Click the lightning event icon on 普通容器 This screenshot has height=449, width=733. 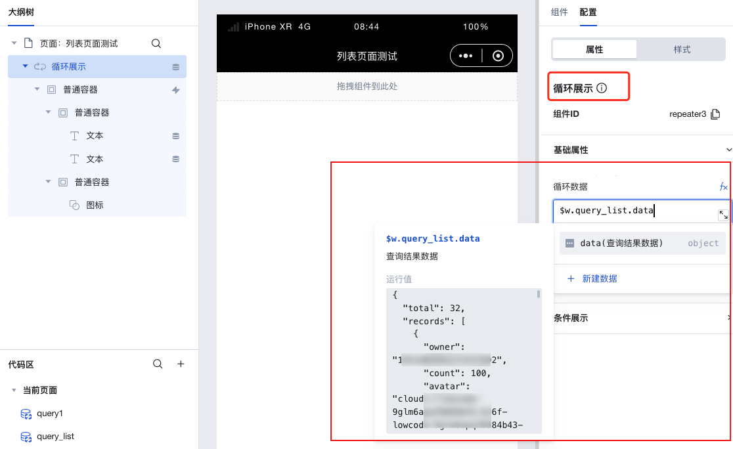tap(174, 89)
